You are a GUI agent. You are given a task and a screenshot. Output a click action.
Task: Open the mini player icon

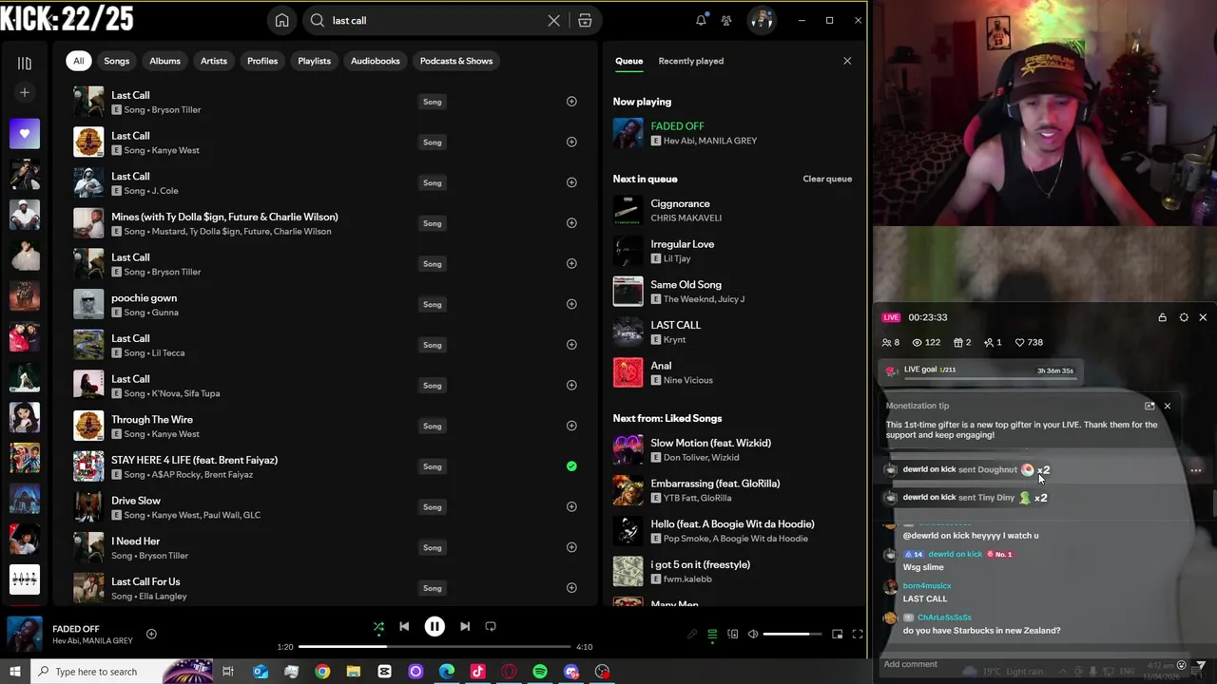[837, 635]
